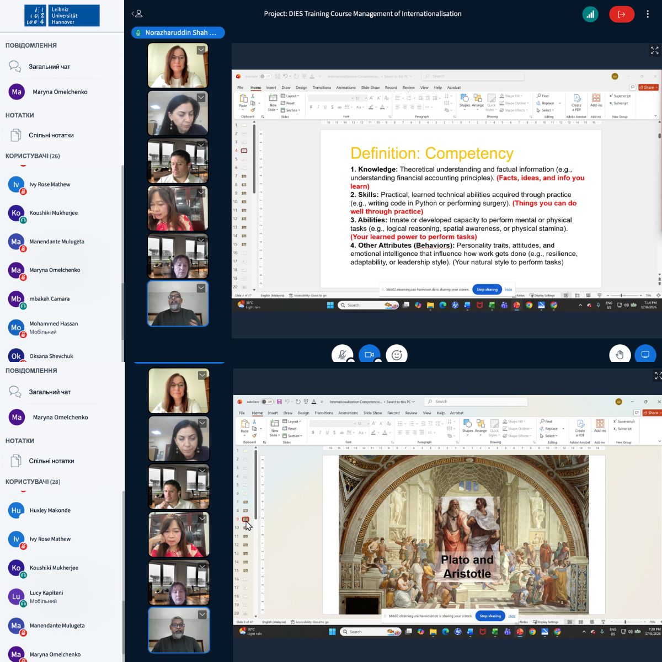Click Stop sharing below the Competency slide

tap(487, 289)
